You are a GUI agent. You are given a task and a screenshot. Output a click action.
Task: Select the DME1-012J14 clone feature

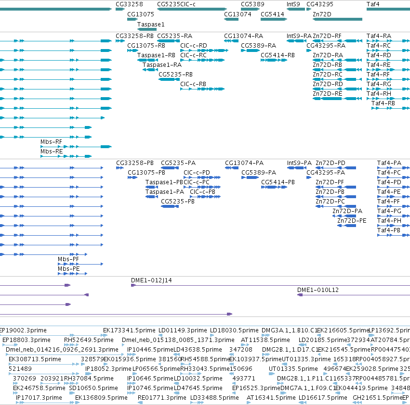pyautogui.click(x=270, y=285)
